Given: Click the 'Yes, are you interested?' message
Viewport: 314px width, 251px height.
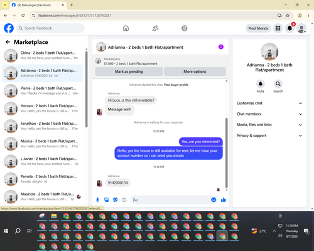Looking at the screenshot, I should [201, 142].
